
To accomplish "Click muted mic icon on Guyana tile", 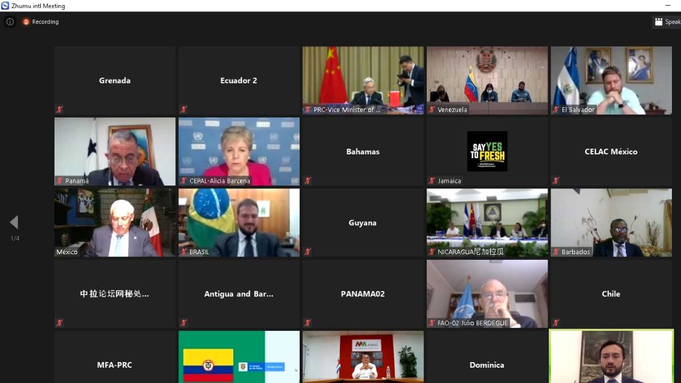I will coord(308,251).
